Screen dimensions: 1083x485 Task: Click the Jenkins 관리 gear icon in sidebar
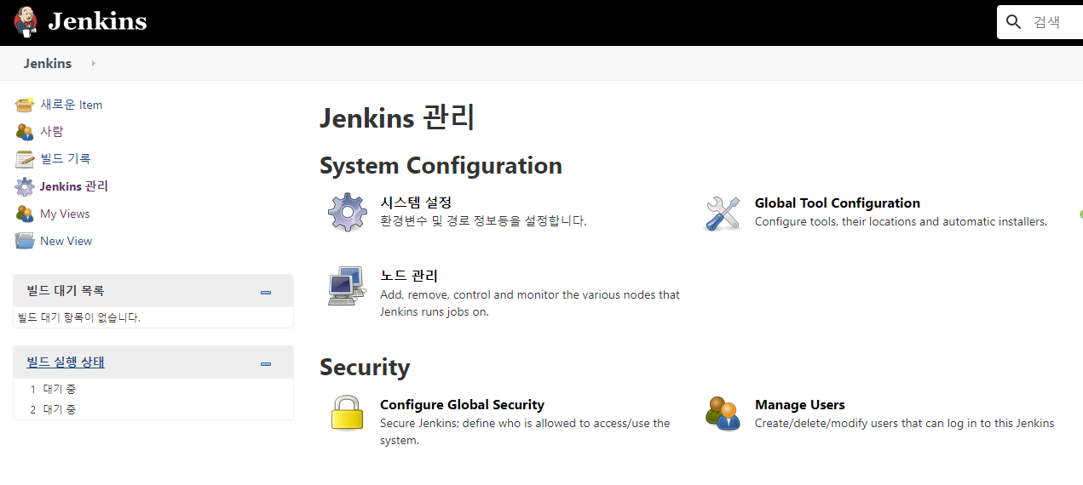tap(25, 186)
